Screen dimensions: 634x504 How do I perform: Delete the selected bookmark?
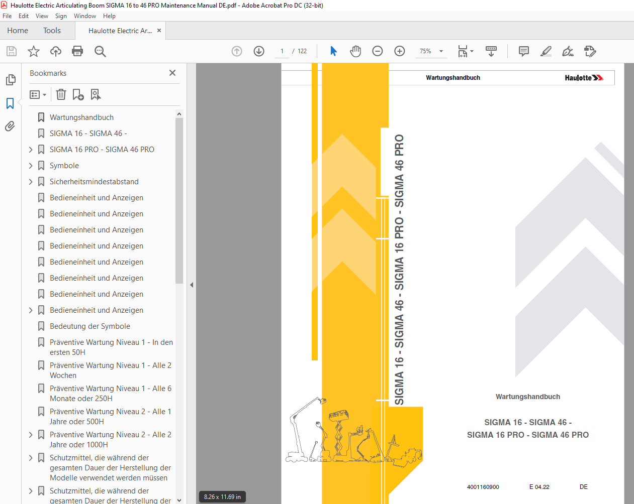(61, 94)
